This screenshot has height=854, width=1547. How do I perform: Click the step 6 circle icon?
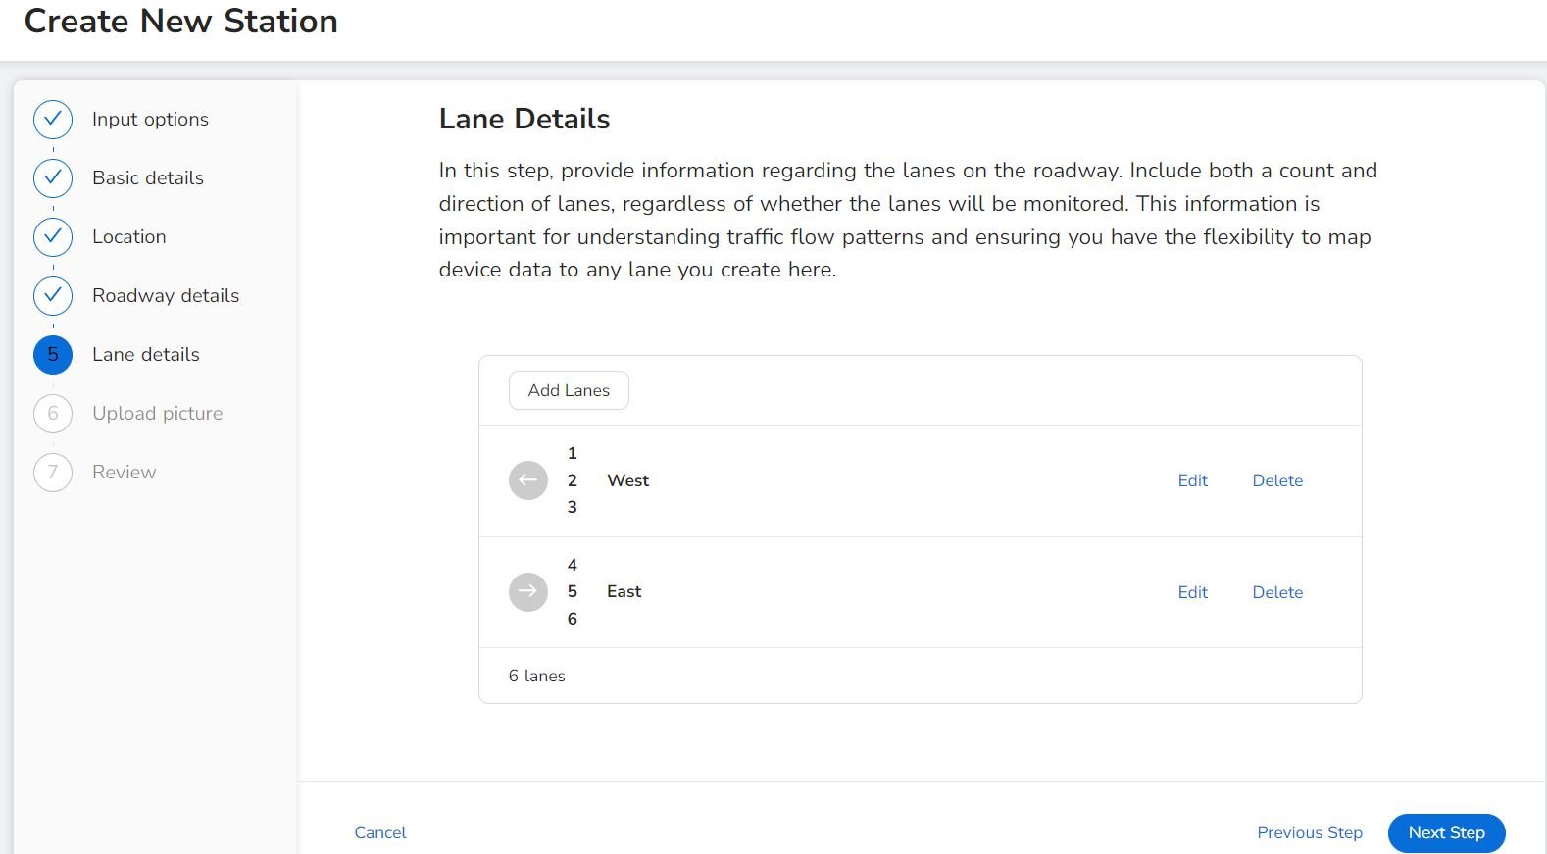(x=53, y=414)
